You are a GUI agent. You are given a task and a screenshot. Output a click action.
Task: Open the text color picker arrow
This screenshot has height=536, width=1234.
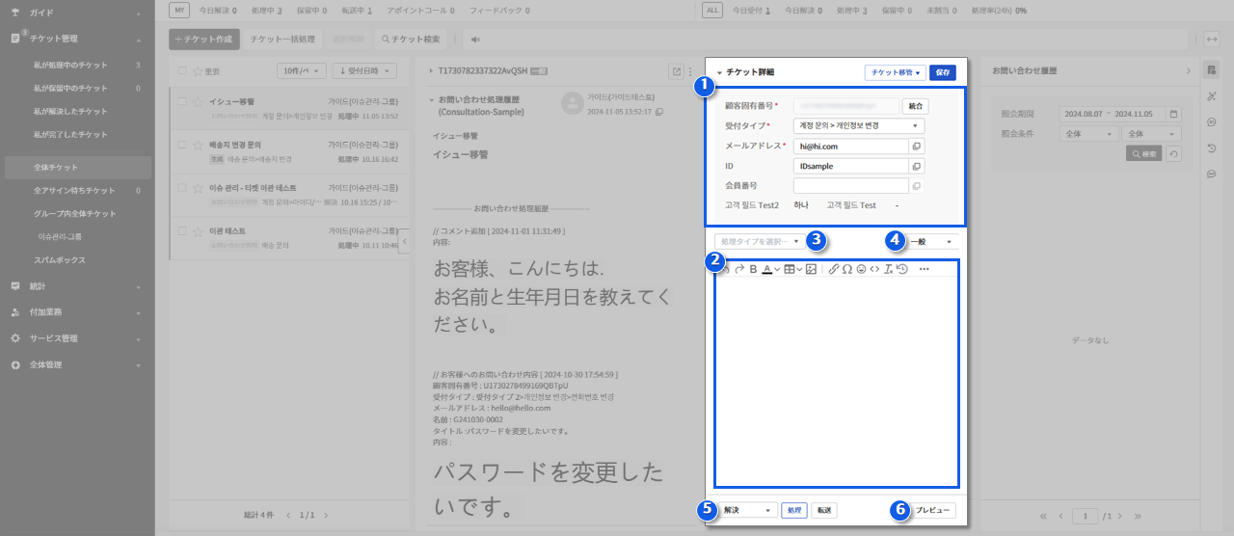point(777,269)
